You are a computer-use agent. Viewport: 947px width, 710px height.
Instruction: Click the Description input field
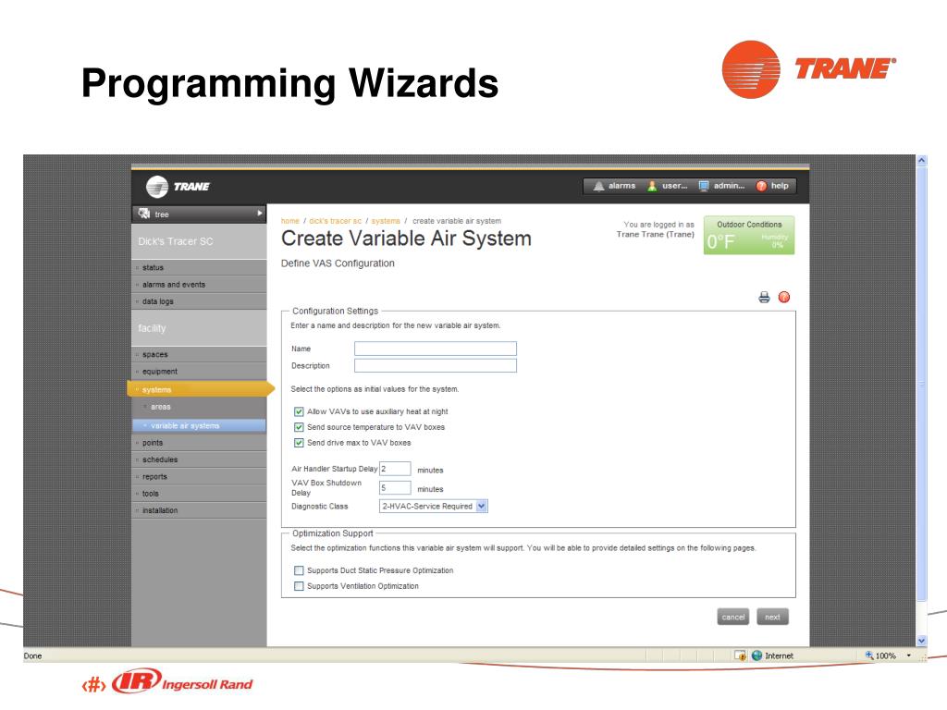coord(436,365)
